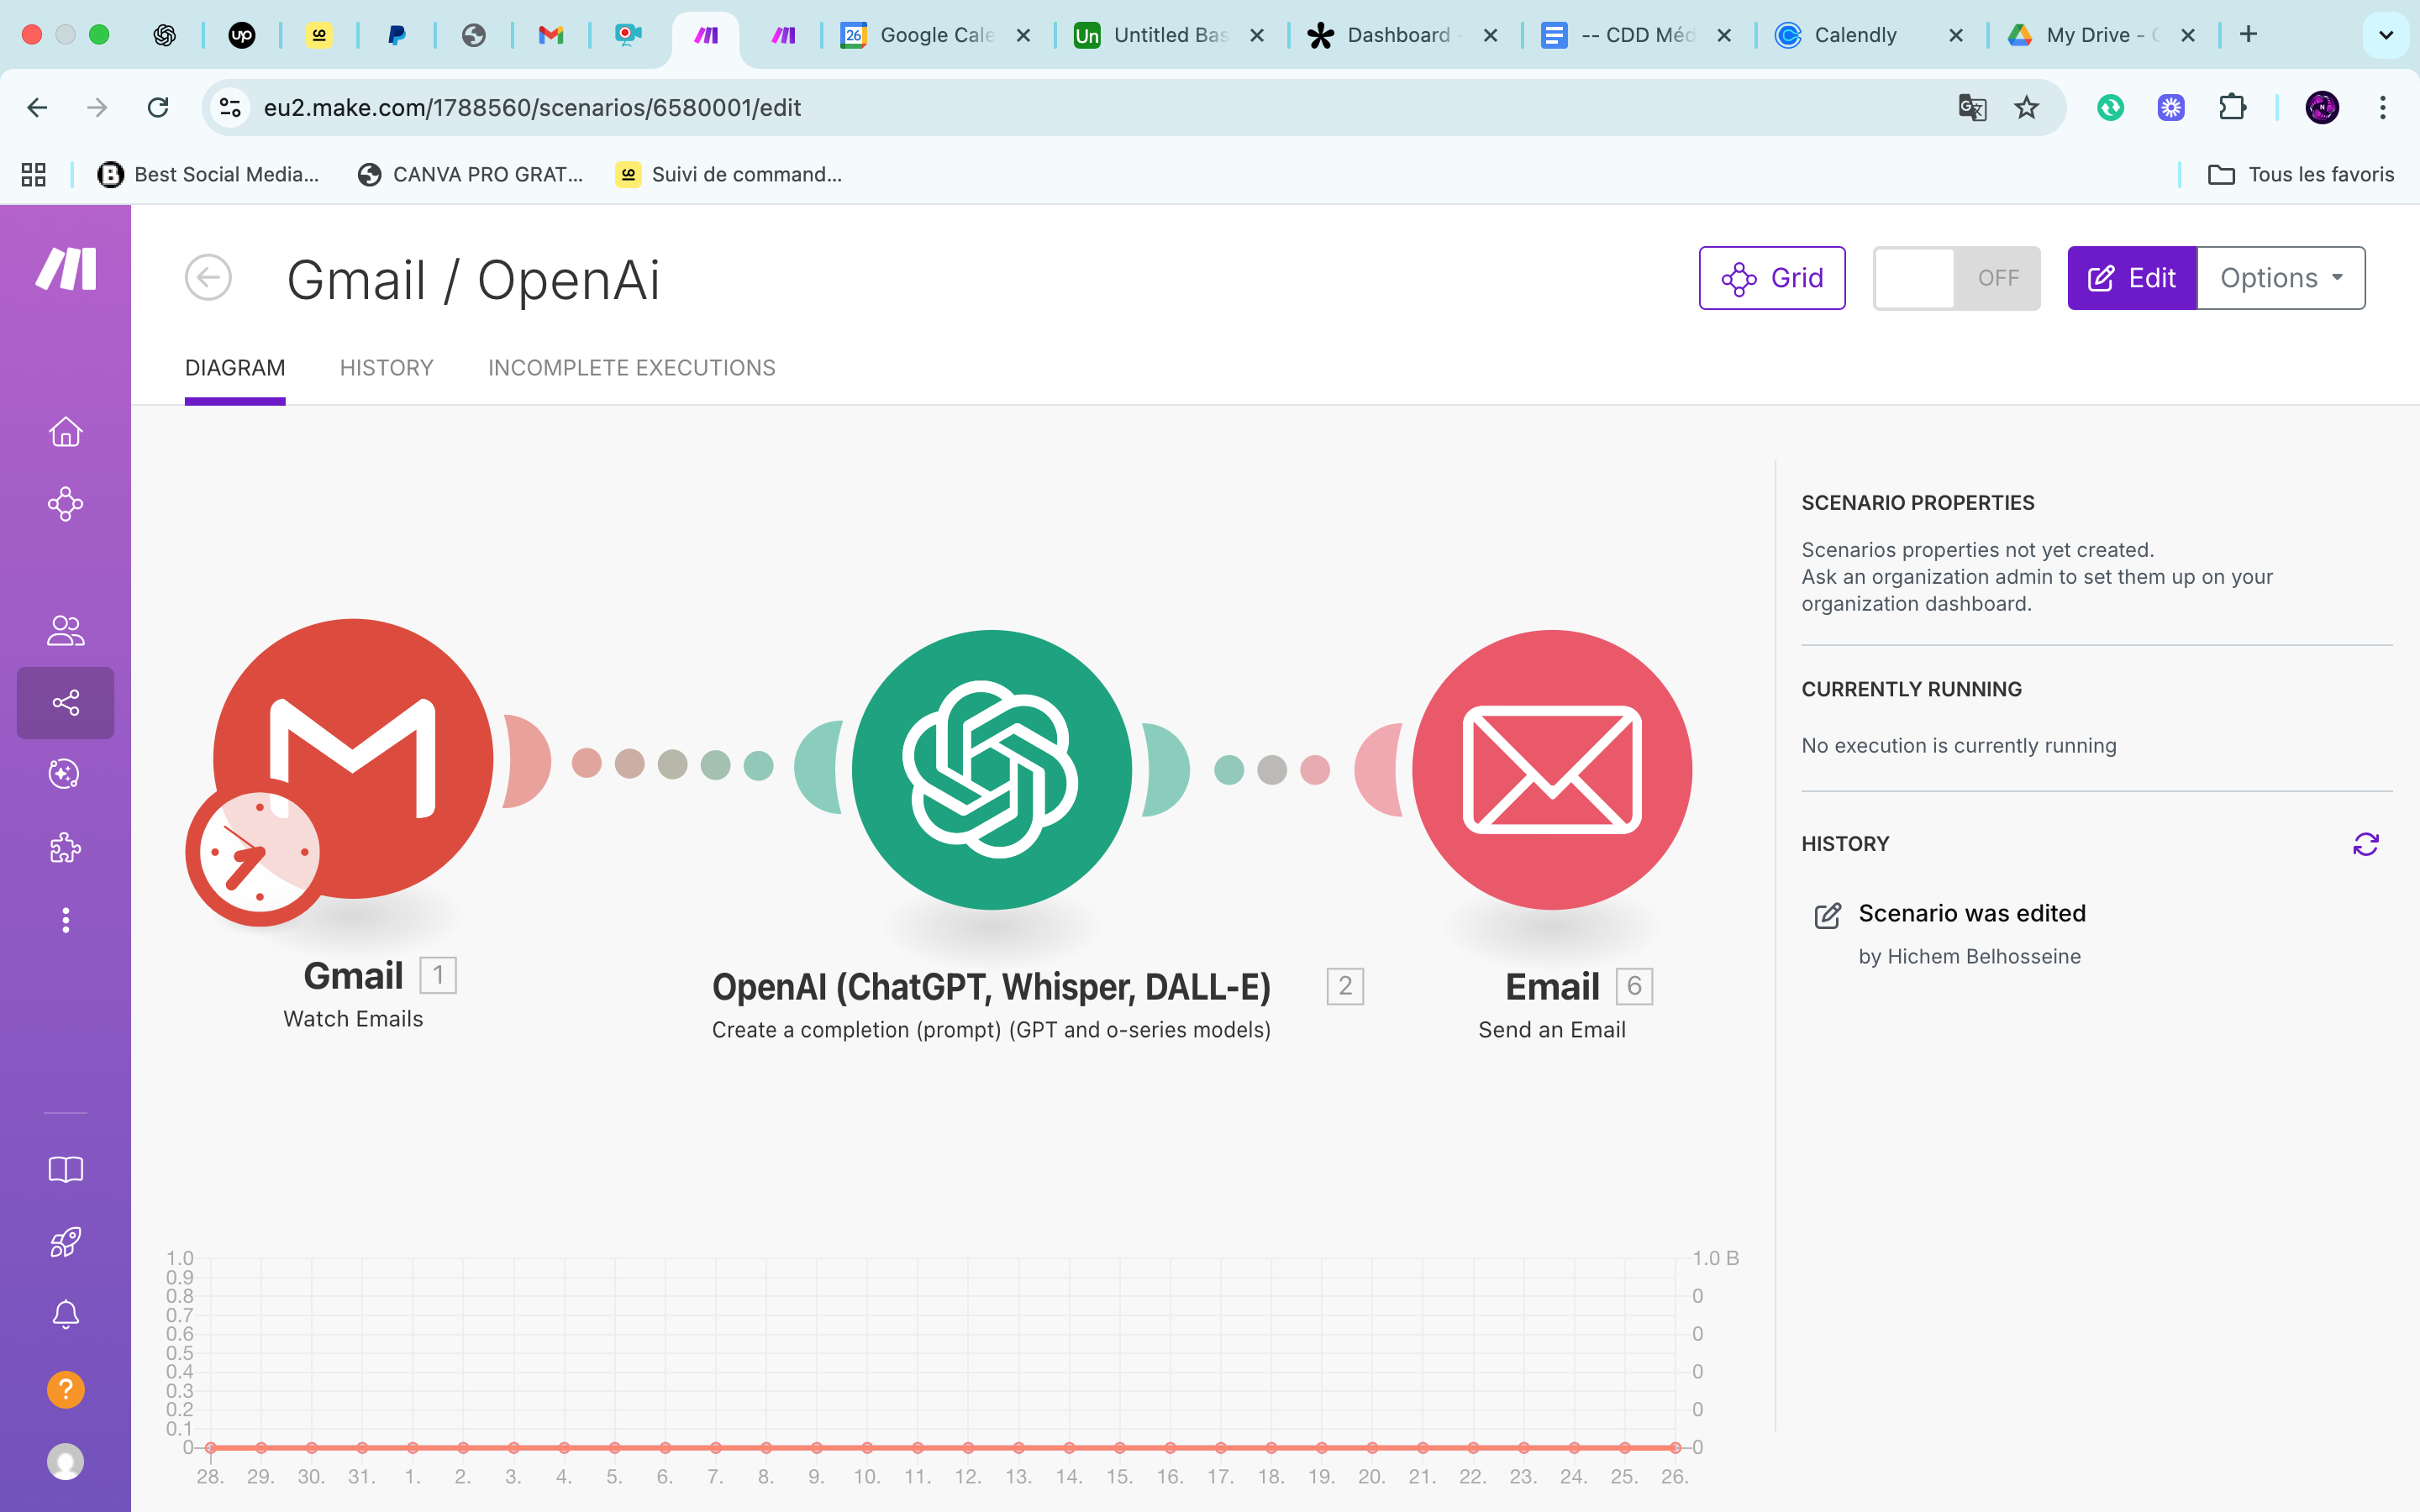
Task: Click the rocket What's New icon
Action: (65, 1242)
